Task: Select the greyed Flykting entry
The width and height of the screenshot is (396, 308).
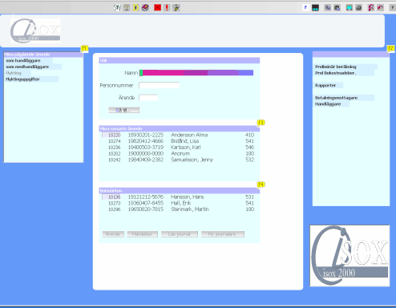Action: coord(14,73)
